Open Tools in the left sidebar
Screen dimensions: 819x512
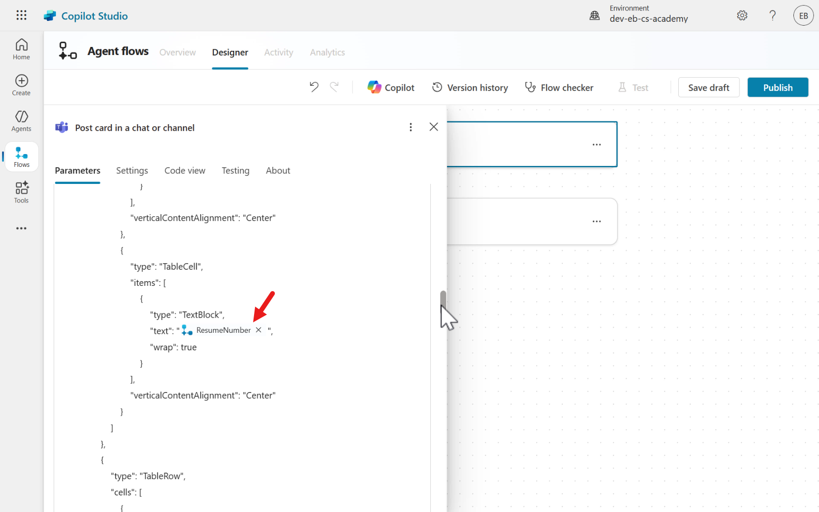pos(21,192)
